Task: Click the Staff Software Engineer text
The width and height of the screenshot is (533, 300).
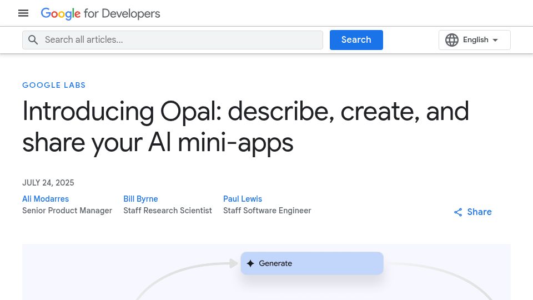Action: (x=267, y=211)
